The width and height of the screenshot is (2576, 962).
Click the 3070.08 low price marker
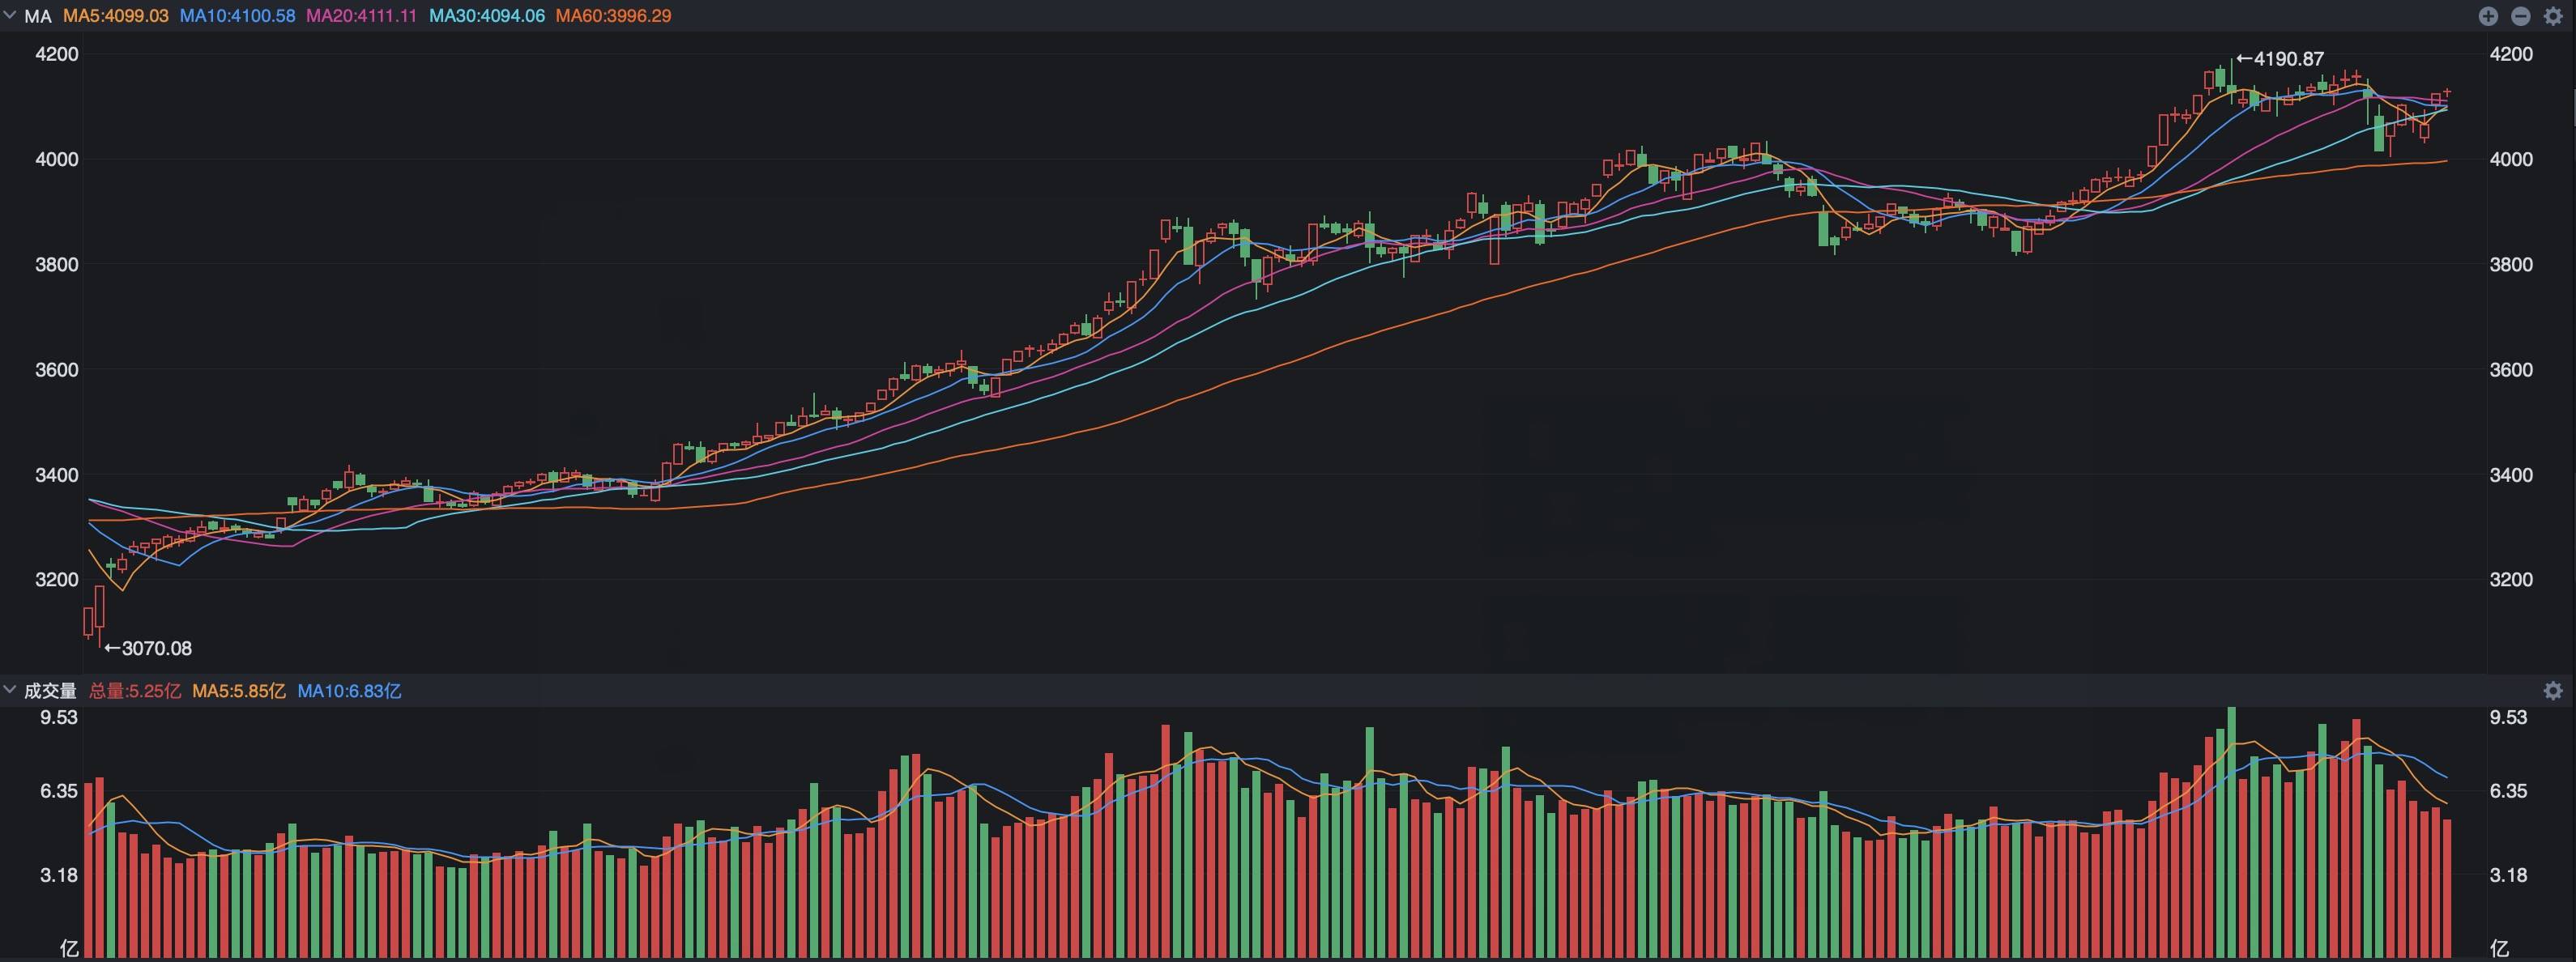(x=148, y=648)
